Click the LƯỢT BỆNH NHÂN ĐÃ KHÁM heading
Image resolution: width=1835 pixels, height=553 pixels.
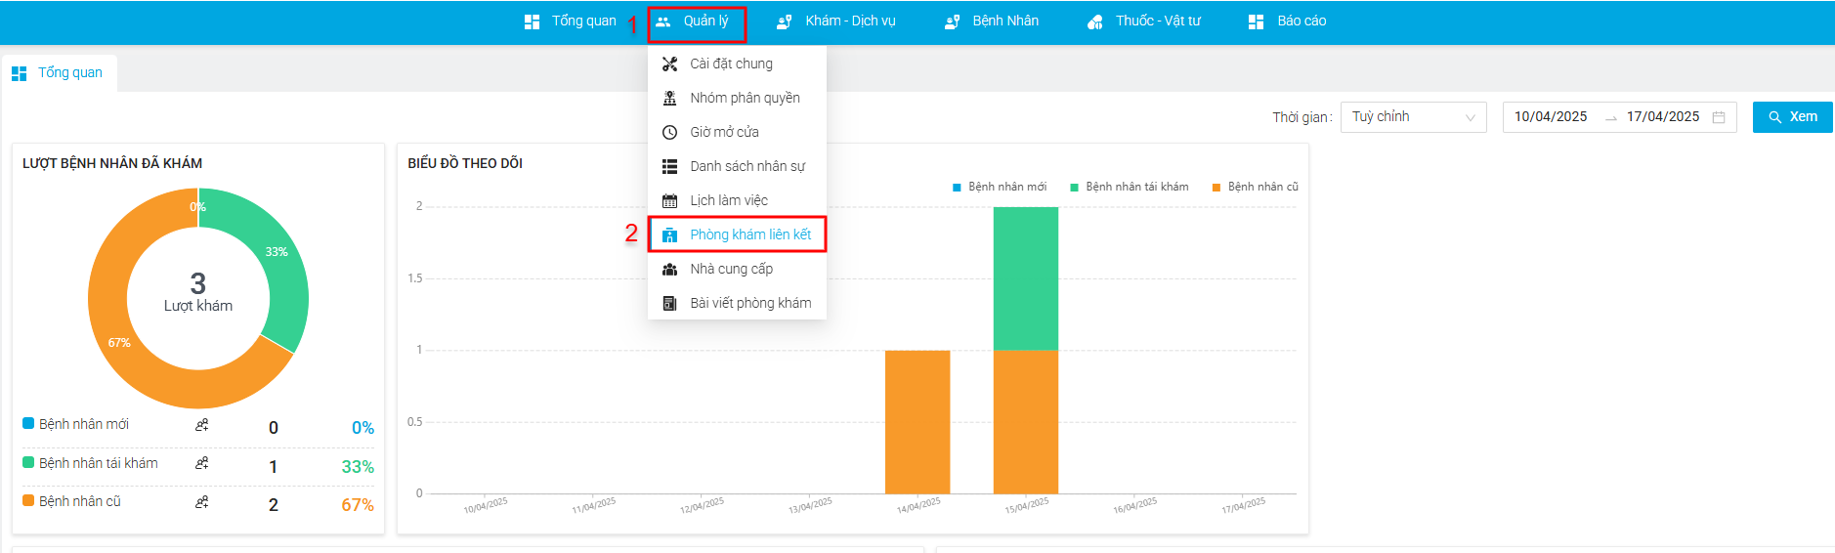112,163
